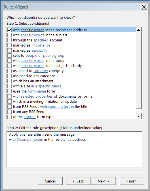Close the Rules Wizard dialog

point(144,7)
